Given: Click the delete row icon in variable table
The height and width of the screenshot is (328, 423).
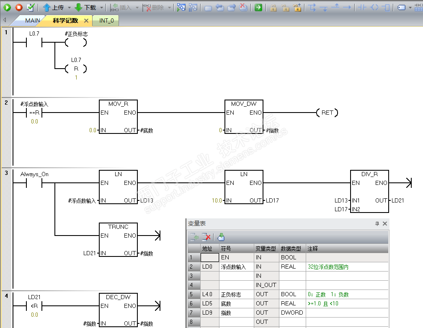Looking at the screenshot, I should 206,237.
